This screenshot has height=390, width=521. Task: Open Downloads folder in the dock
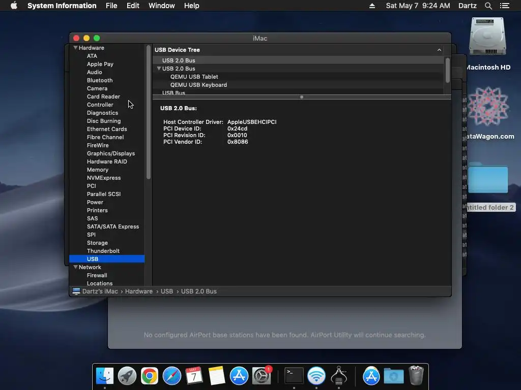(394, 376)
